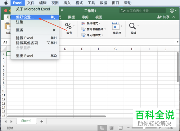Open the Help (帮助) menu
Screen dimensions: 180x131
pos(128,3)
